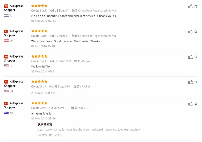This screenshot has height=142, width=202.
Task: Click like count beside Gray 24M review
Action: coord(195,82)
